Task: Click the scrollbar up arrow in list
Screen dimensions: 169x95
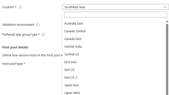Action: pos(167,22)
